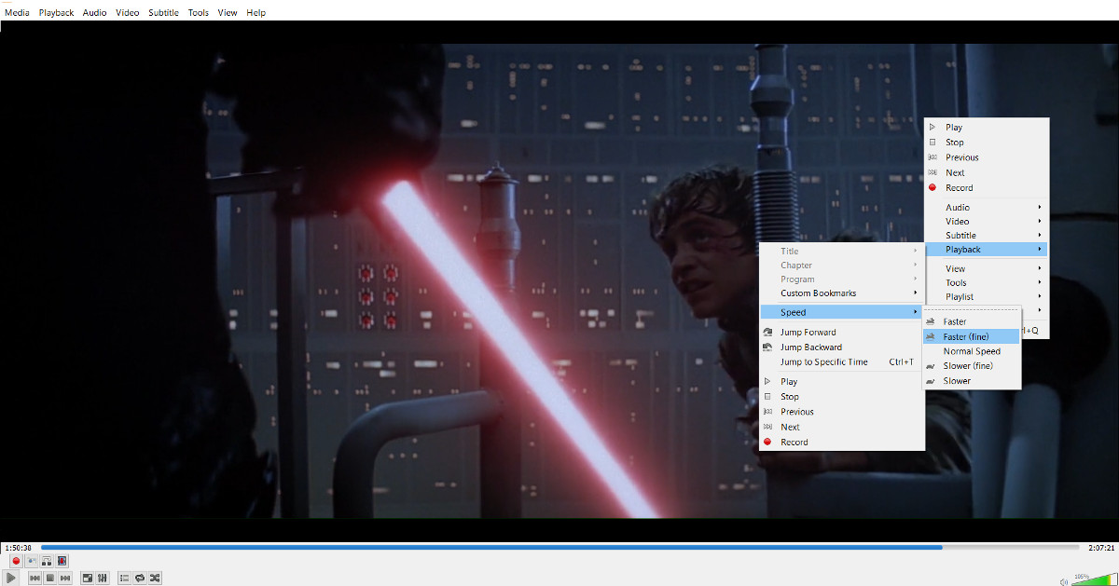Toggle the loop repeat mode button
Screen dimensions: 1119x586
point(140,579)
